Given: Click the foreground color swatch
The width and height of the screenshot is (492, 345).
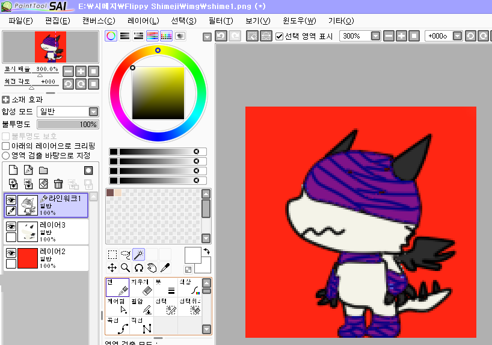Looking at the screenshot, I should [x=192, y=255].
